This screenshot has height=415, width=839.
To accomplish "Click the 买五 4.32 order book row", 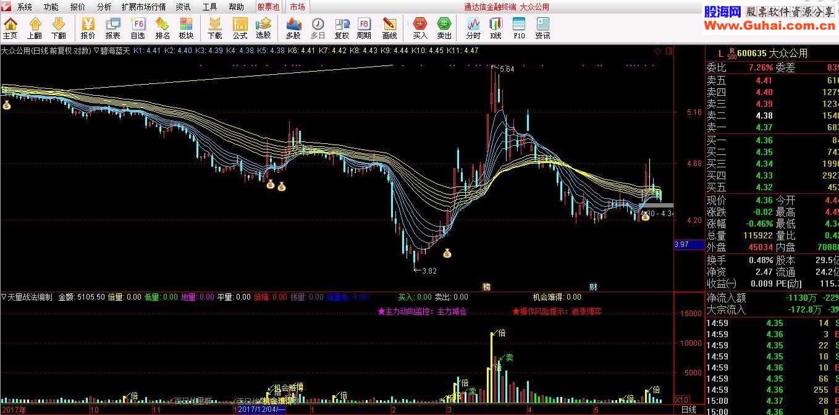I will point(772,187).
